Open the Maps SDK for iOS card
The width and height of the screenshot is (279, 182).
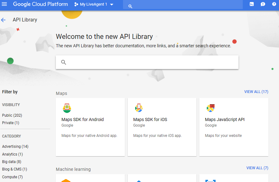click(x=162, y=127)
